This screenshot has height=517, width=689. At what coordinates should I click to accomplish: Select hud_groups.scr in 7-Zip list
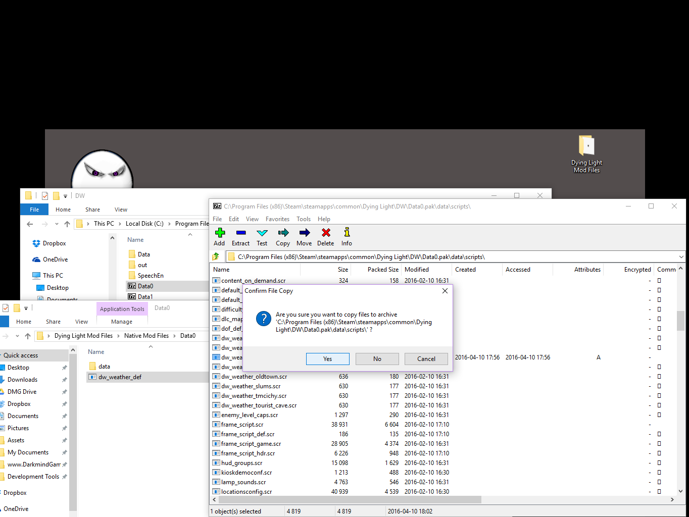[x=241, y=463]
